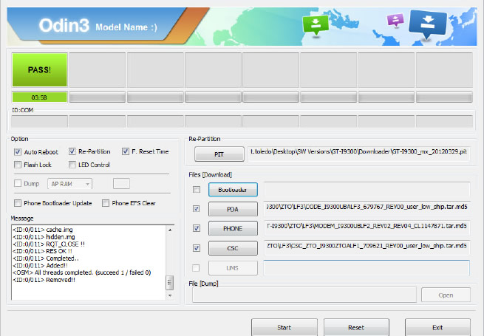484x336 pixels.
Task: Click the File Dump path field
Action: coord(304,295)
